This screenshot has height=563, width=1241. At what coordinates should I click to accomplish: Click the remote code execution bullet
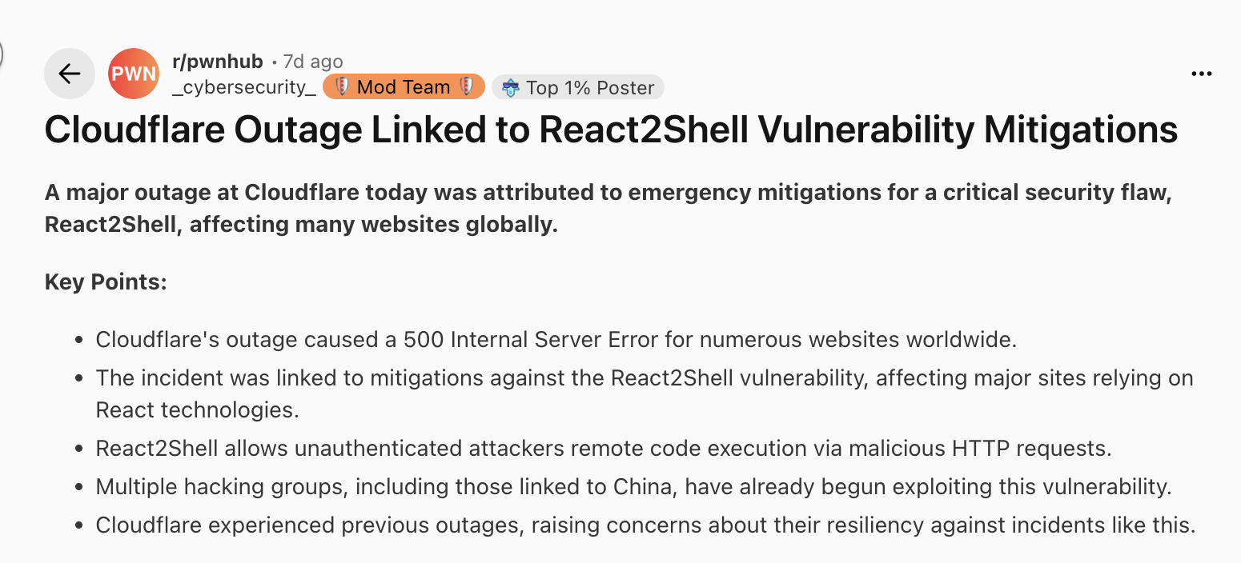click(x=603, y=448)
